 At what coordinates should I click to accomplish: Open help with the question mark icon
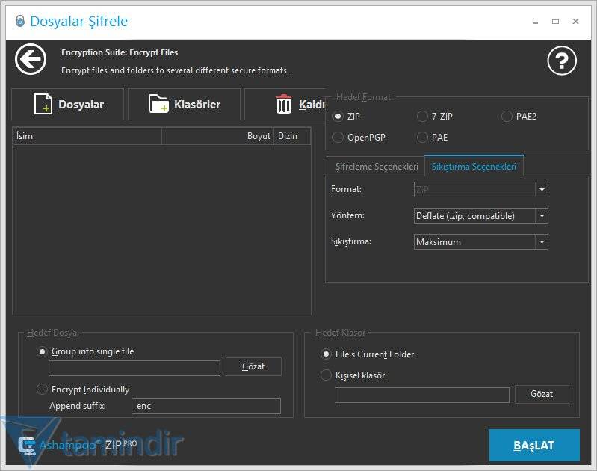562,61
